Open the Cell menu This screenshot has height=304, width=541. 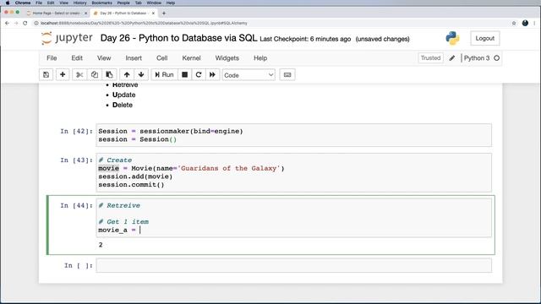click(x=161, y=58)
